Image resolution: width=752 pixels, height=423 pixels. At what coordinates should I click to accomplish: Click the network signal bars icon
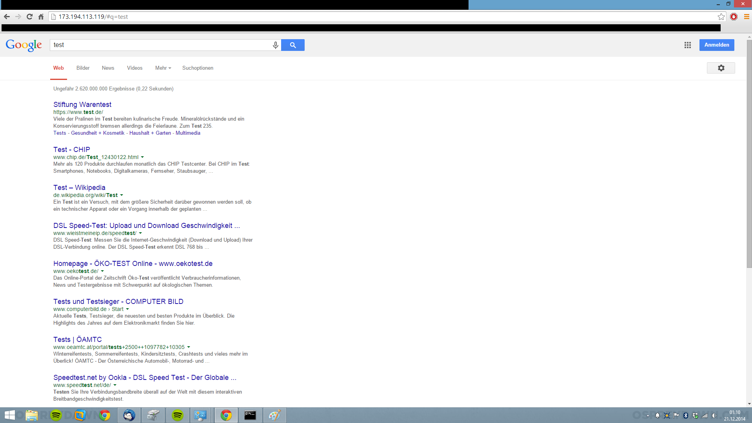pos(705,416)
